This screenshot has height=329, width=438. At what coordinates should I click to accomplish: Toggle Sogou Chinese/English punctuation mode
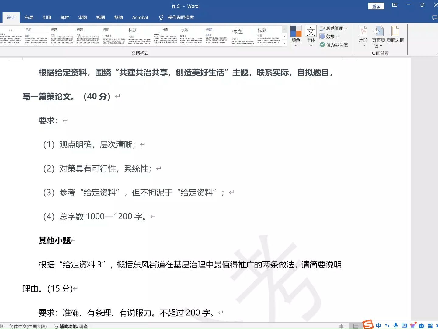(x=387, y=325)
